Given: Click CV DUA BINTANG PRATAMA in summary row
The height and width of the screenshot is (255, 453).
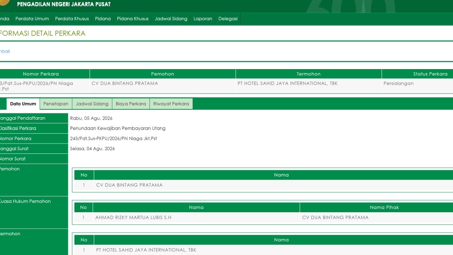Looking at the screenshot, I should [x=125, y=83].
